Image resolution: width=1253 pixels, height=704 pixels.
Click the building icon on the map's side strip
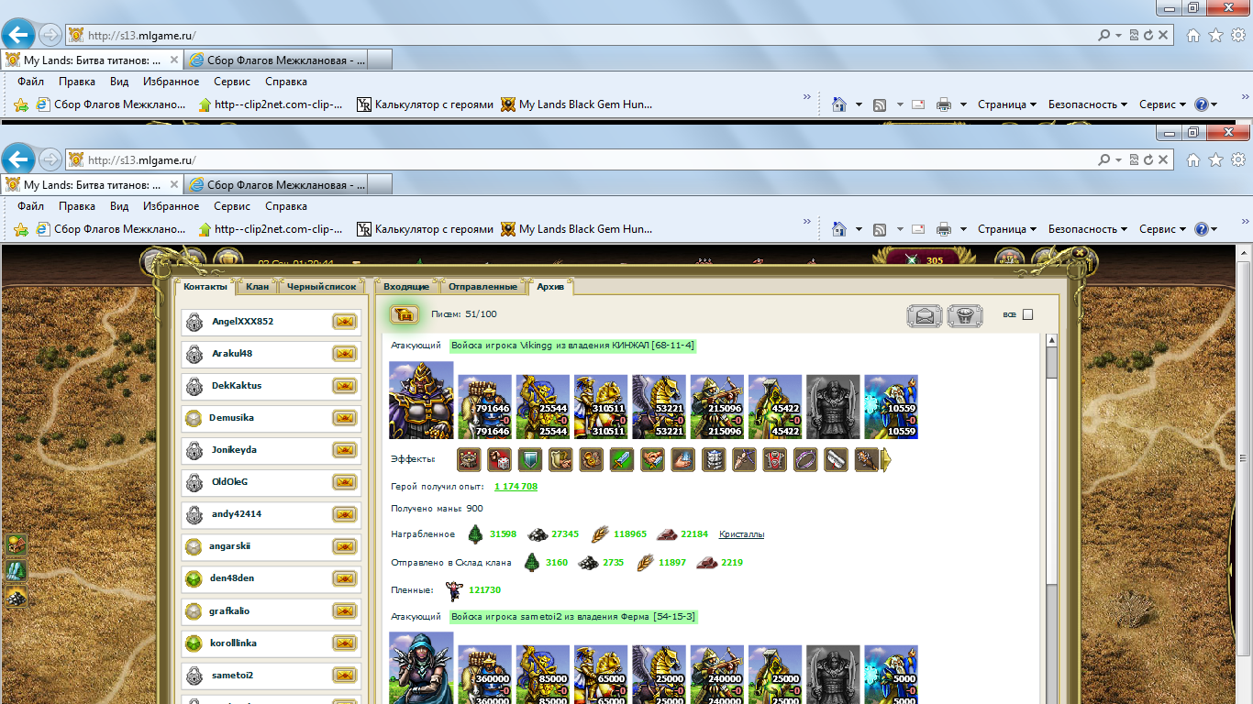coord(17,544)
